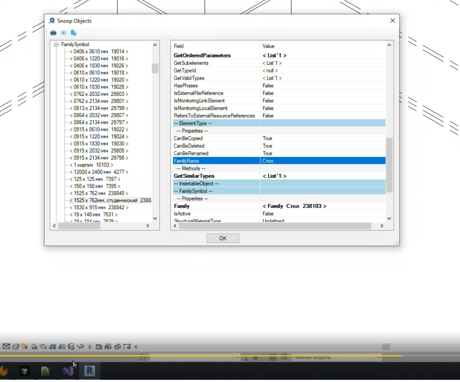Screen dimensions: 460x382
Task: Open the empty workset dropdown in status bar
Action: point(195,358)
